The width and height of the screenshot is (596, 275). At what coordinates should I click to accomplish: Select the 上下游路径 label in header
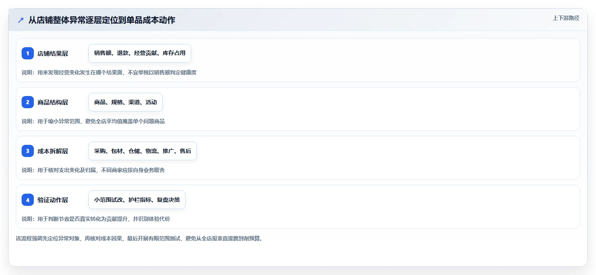click(x=566, y=18)
